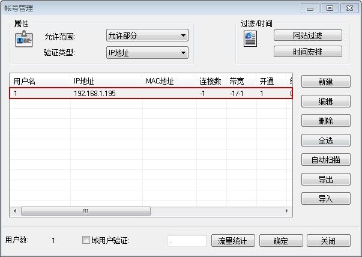Sort by the IP地址 column header
362x257 pixels.
106,81
